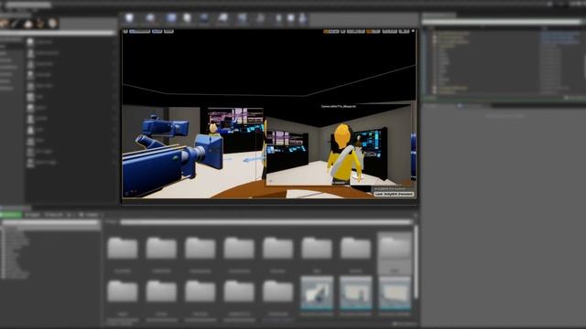This screenshot has width=586, height=329.
Task: Select the Point Light placement icon
Action: point(30,75)
